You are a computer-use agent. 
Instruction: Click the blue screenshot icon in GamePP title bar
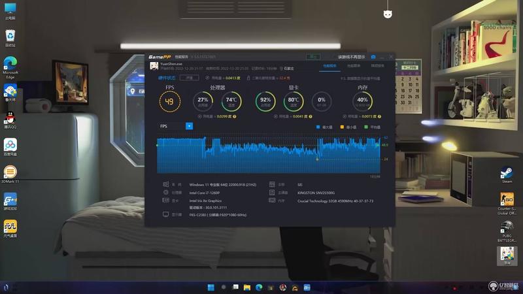tap(373, 57)
